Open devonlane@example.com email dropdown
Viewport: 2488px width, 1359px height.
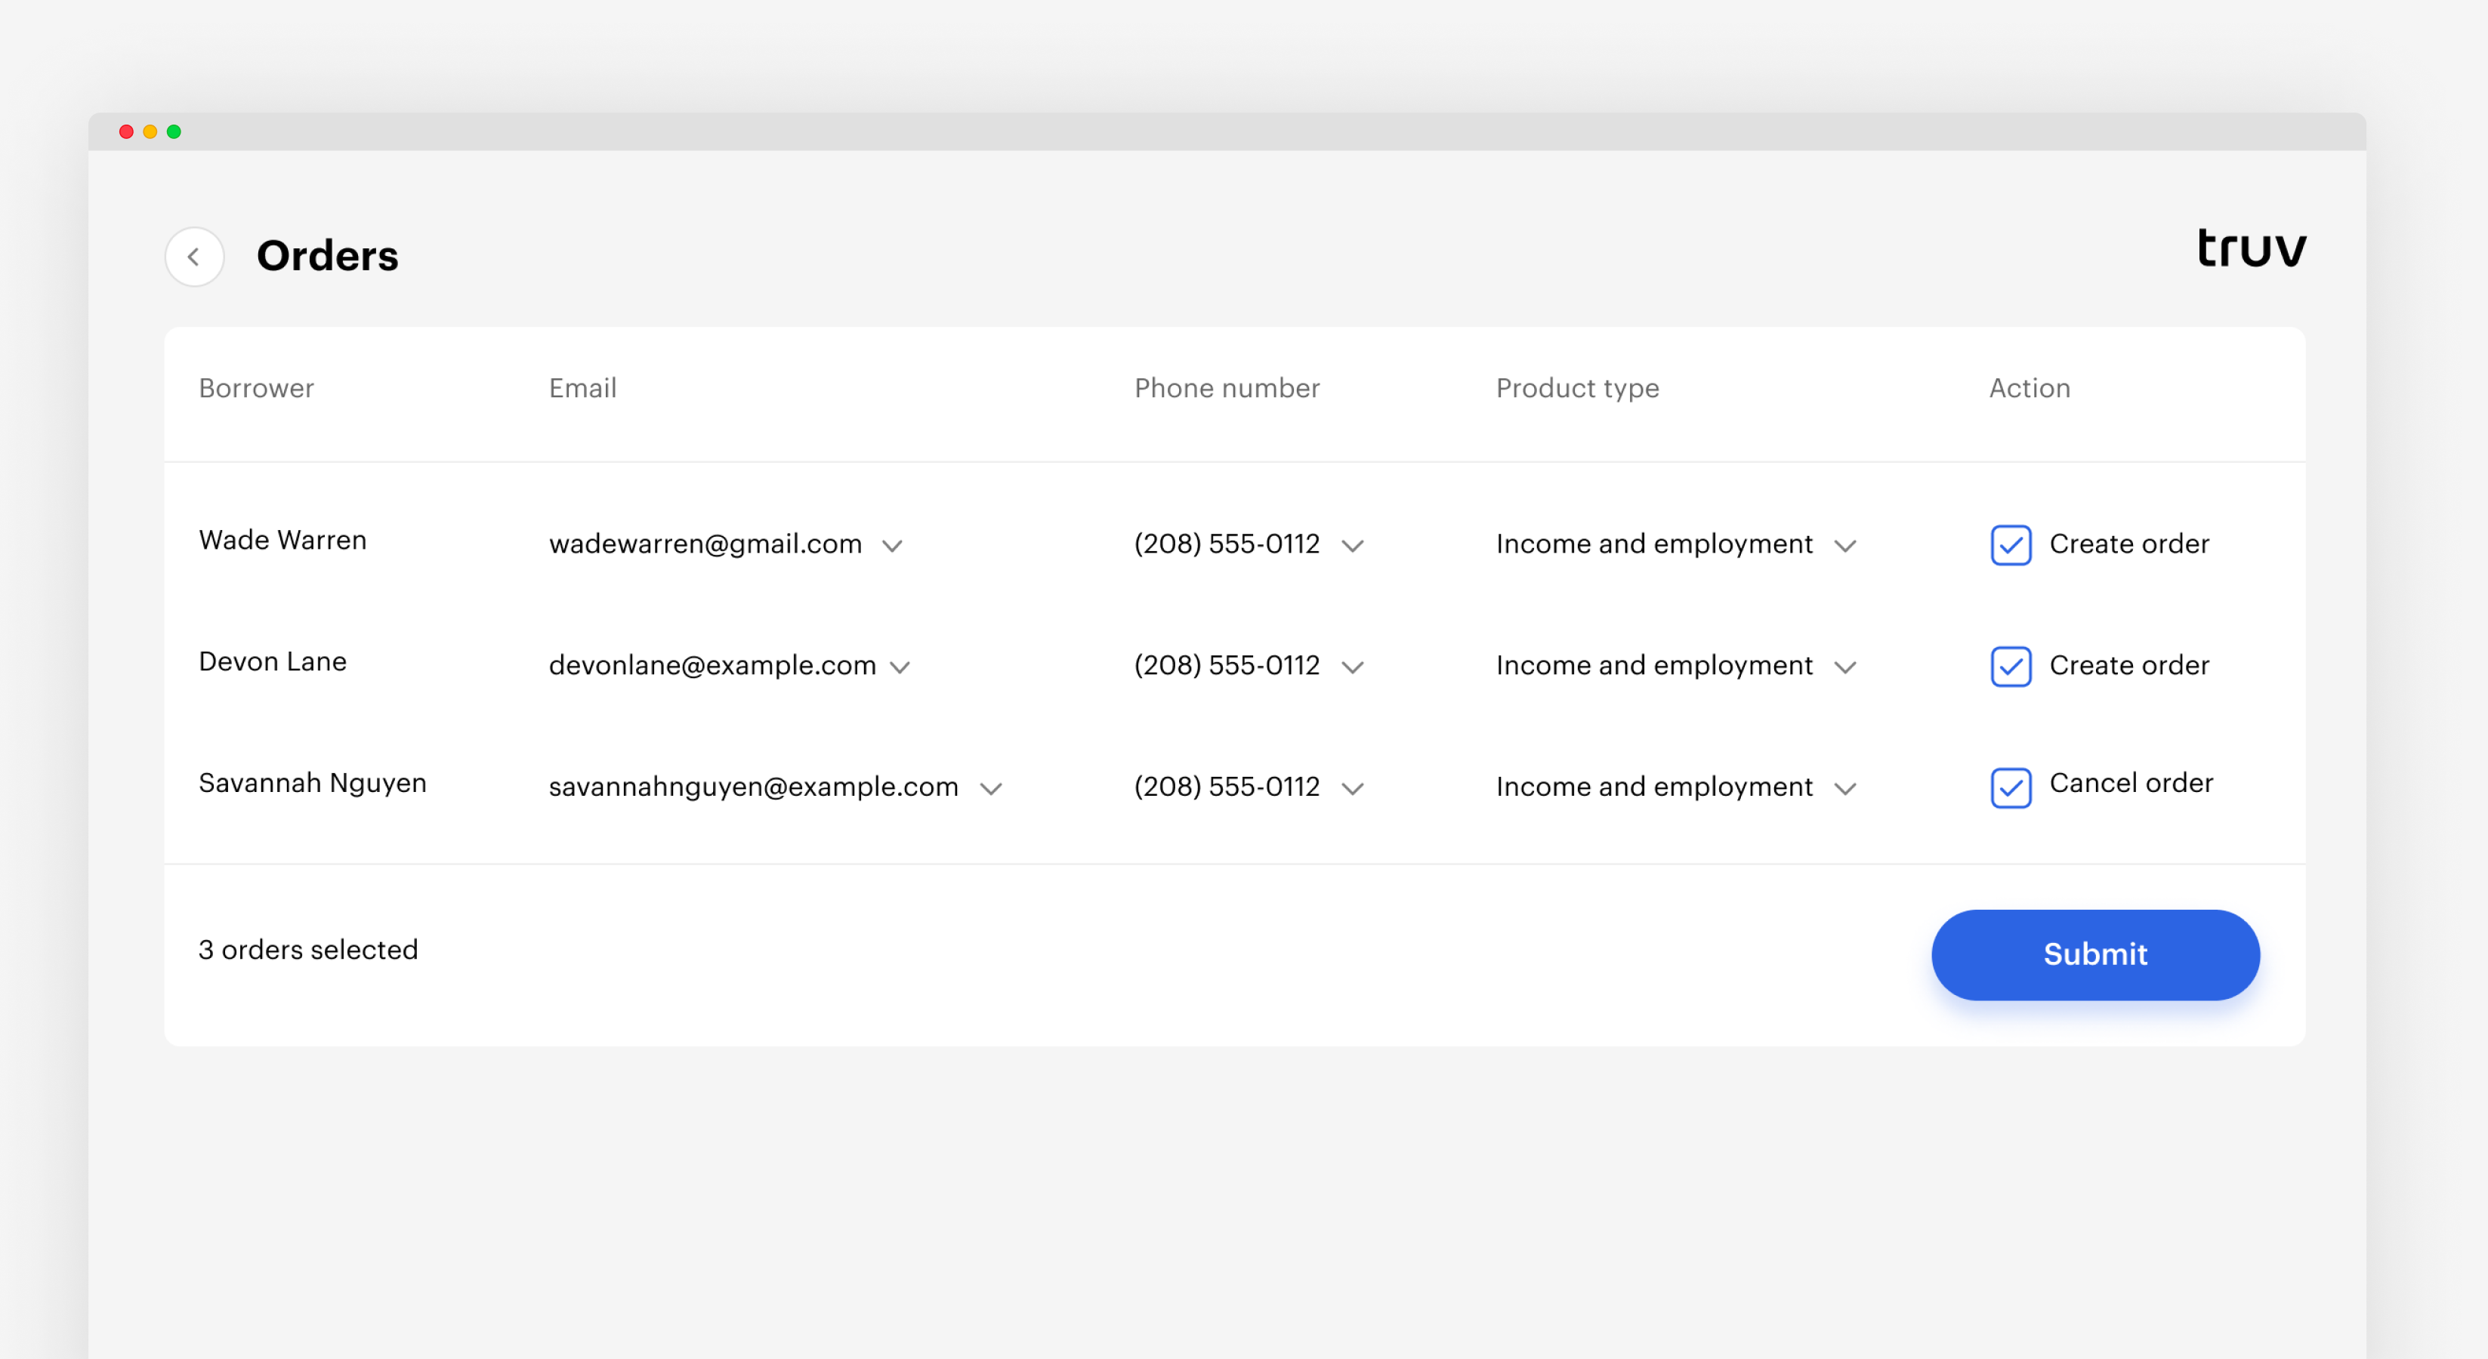(900, 668)
